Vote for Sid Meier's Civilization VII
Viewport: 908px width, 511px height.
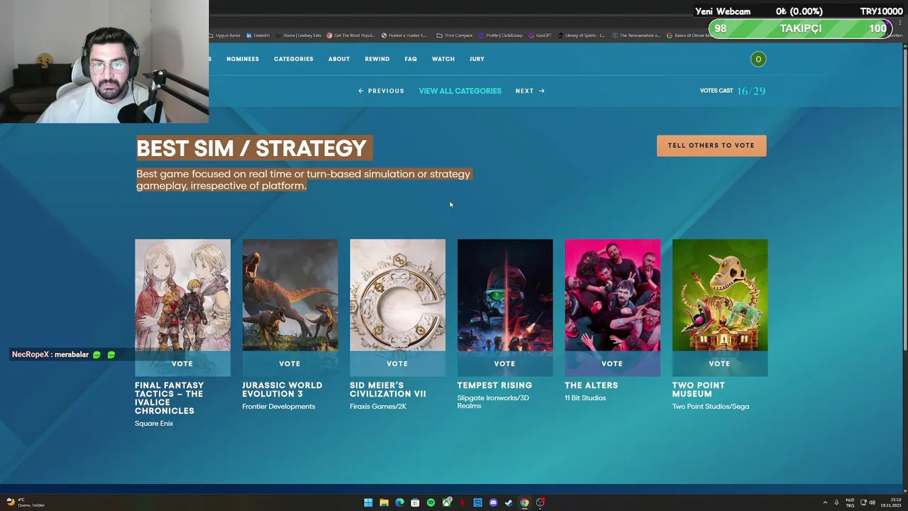(x=397, y=363)
